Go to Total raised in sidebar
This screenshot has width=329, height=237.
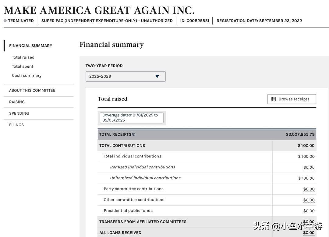click(23, 57)
